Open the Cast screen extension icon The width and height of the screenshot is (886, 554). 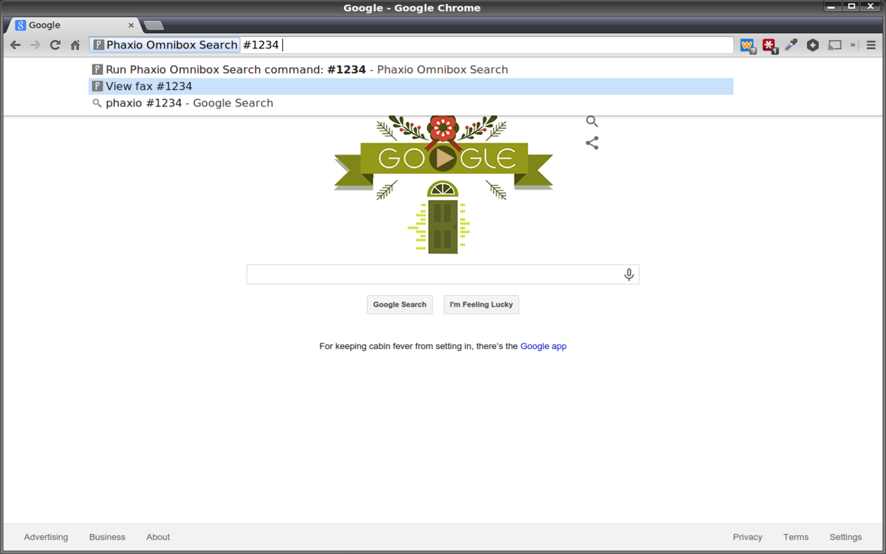coord(835,45)
